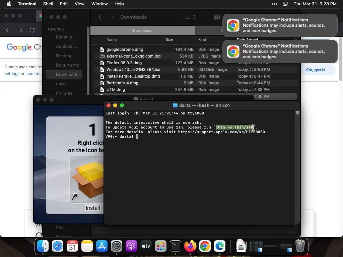Open the disk installer document in Dock
The height and width of the screenshot is (257, 343).
tap(241, 246)
